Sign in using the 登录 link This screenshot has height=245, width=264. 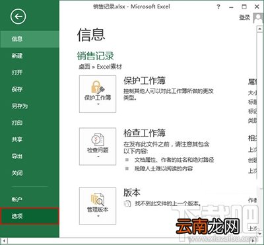245,18
